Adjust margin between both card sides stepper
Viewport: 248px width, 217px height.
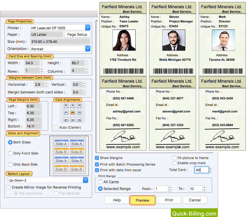click(84, 92)
